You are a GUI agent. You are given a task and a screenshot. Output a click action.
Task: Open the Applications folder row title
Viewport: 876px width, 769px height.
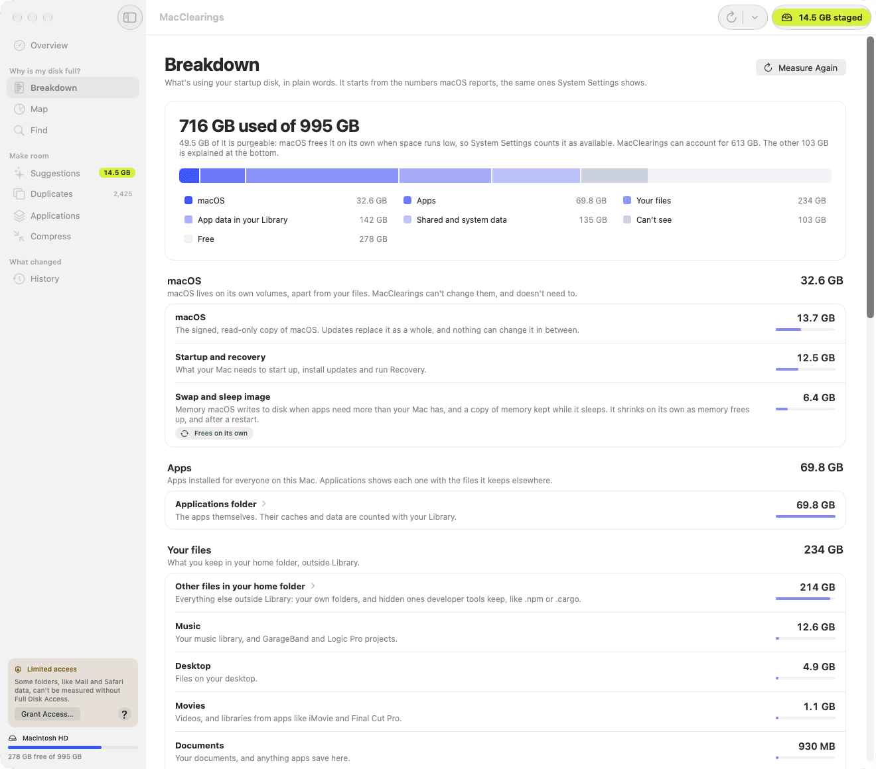coord(216,504)
